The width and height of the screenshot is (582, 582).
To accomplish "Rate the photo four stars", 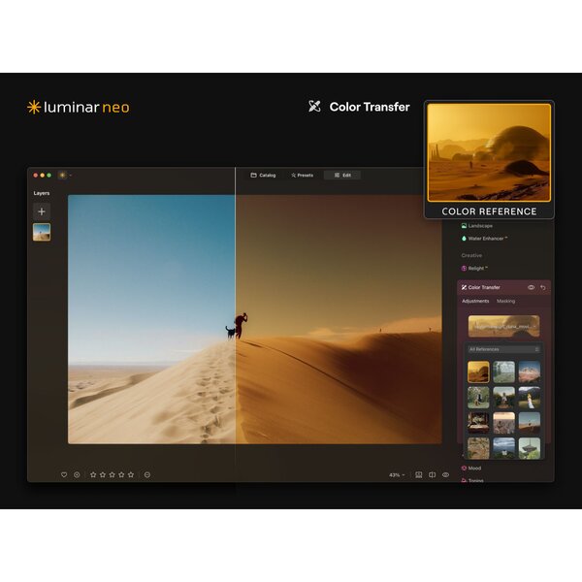I will point(121,474).
